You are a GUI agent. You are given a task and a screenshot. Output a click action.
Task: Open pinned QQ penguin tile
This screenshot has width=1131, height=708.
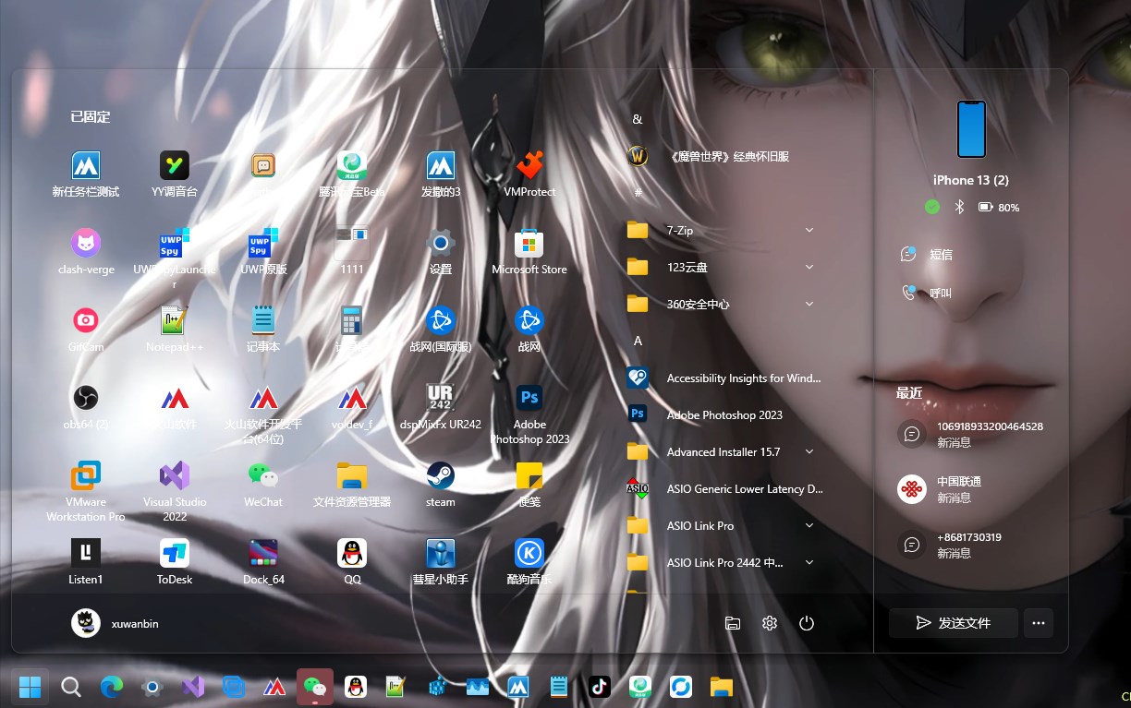click(x=352, y=562)
